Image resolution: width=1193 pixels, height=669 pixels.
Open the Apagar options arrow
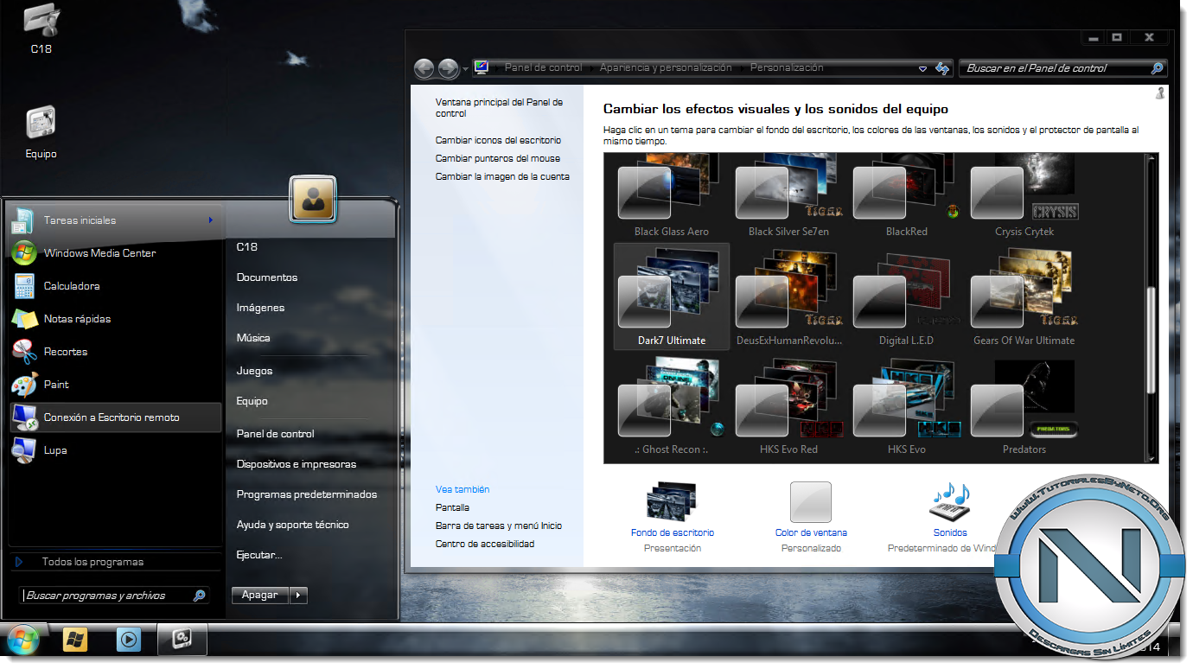(x=298, y=595)
